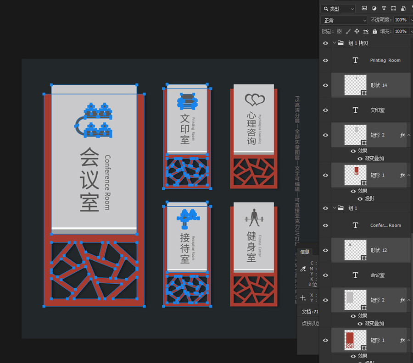
Task: Click the folder icon of 组 1 拷贝
Action: 340,43
